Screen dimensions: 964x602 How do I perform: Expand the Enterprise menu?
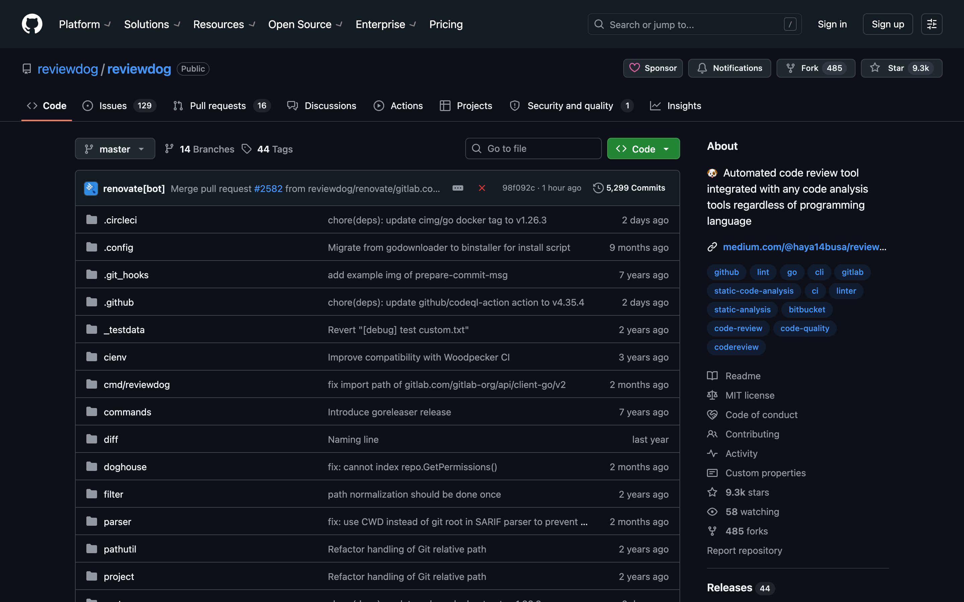pos(386,24)
